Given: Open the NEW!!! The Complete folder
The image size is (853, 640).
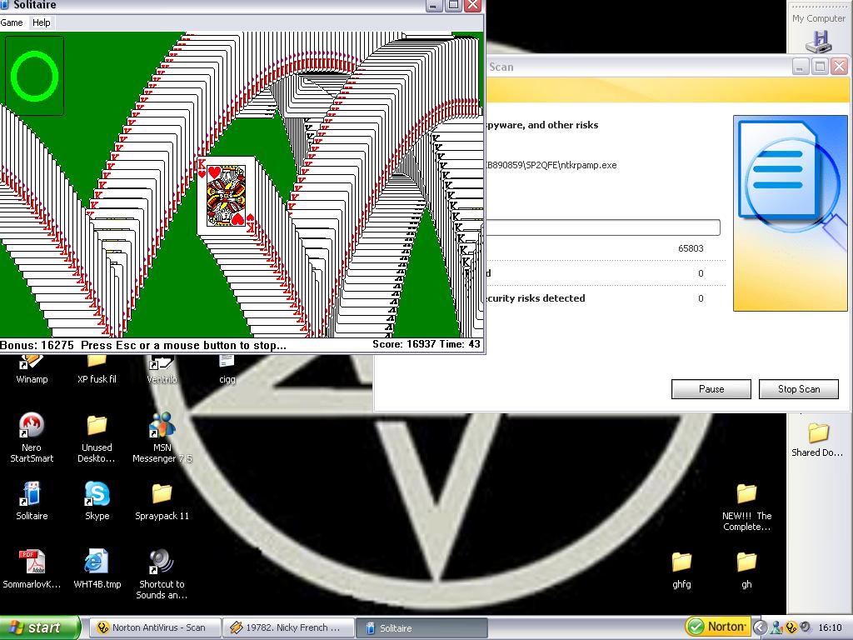Looking at the screenshot, I should coord(746,507).
